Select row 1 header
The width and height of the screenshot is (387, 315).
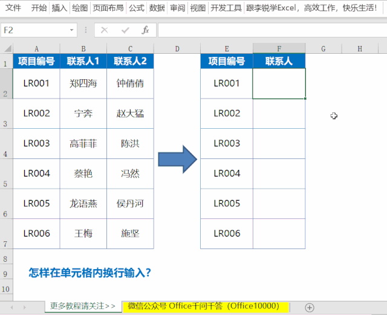click(x=6, y=61)
